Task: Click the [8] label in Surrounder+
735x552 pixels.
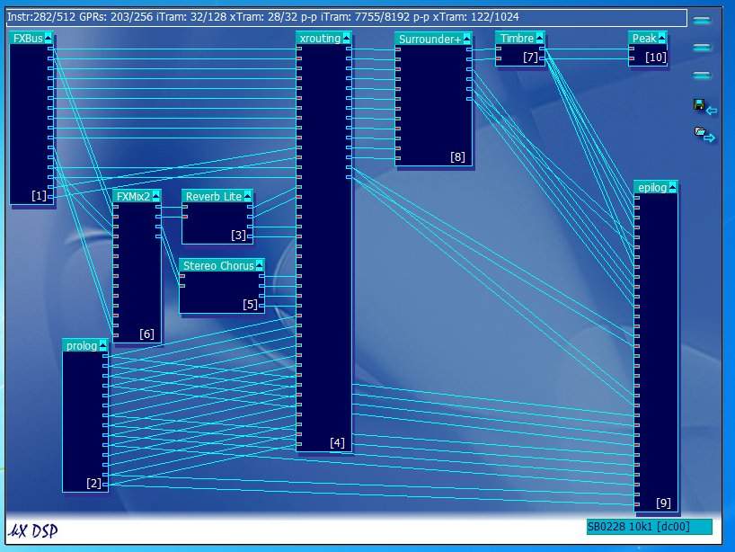Action: click(x=457, y=156)
